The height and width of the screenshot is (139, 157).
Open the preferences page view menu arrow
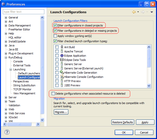151,12
